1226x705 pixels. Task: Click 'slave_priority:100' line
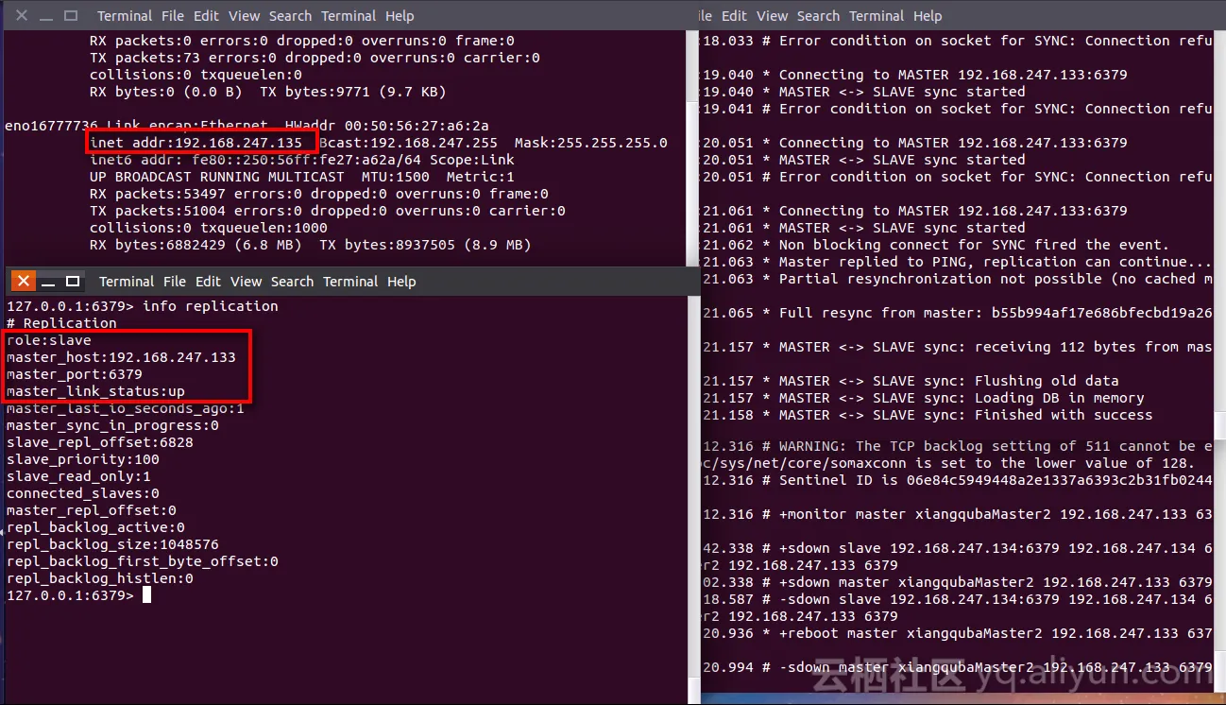coord(83,459)
